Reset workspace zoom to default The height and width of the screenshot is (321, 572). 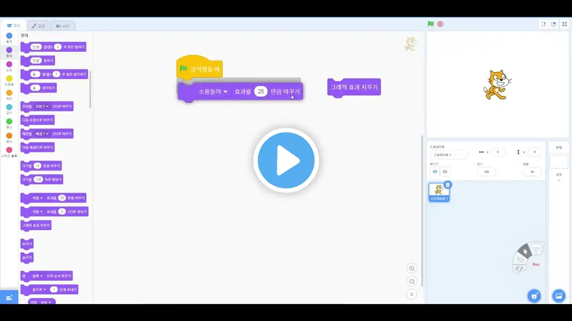click(x=412, y=294)
